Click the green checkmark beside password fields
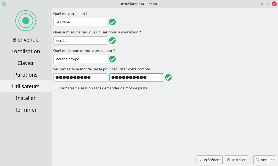The height and width of the screenshot is (166, 278). point(168,77)
